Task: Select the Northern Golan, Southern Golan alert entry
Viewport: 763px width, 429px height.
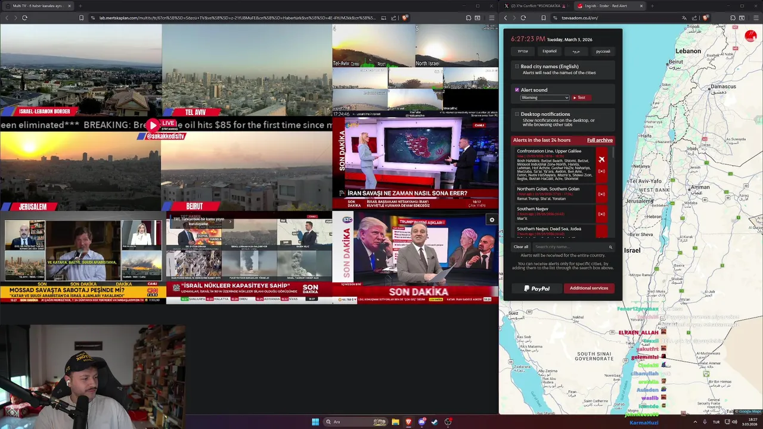Action: click(555, 194)
